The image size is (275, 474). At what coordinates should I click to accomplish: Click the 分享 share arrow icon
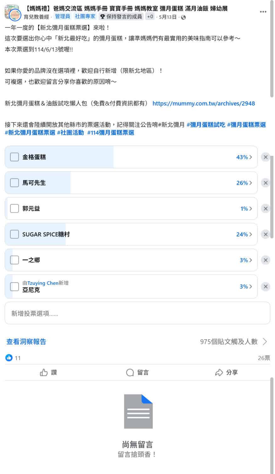tap(219, 373)
